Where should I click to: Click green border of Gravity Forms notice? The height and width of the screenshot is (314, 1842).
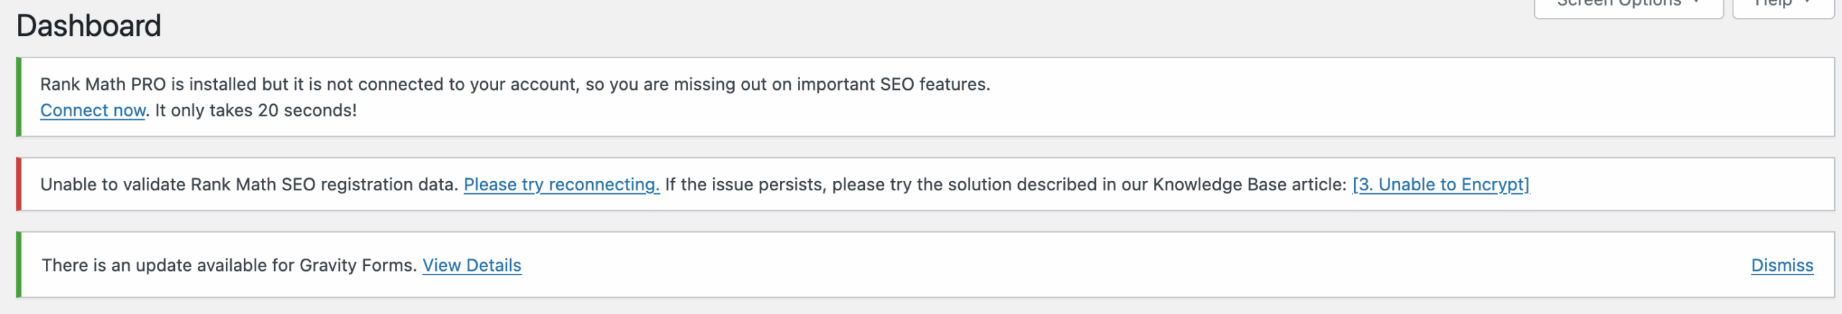click(x=19, y=264)
